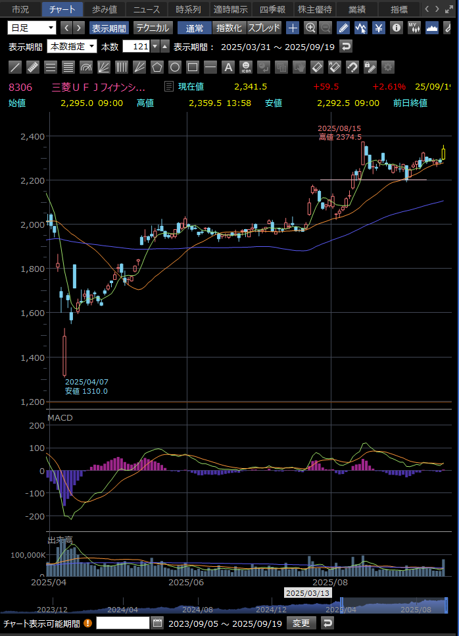459x636 pixels.
Task: Toggle the 通常 normal display mode
Action: click(194, 28)
